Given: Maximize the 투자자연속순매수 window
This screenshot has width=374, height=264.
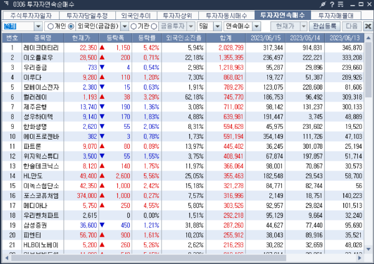Looking at the screenshot, I should [x=361, y=4].
